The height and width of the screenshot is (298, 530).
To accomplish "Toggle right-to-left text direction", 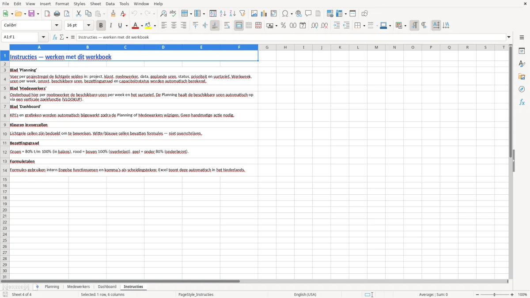I will click(x=424, y=26).
